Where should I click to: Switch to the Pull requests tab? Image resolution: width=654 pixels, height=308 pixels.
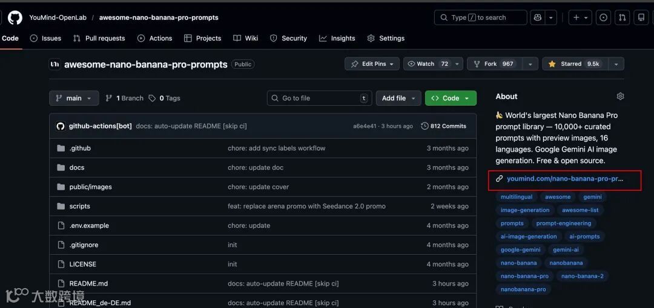[99, 38]
